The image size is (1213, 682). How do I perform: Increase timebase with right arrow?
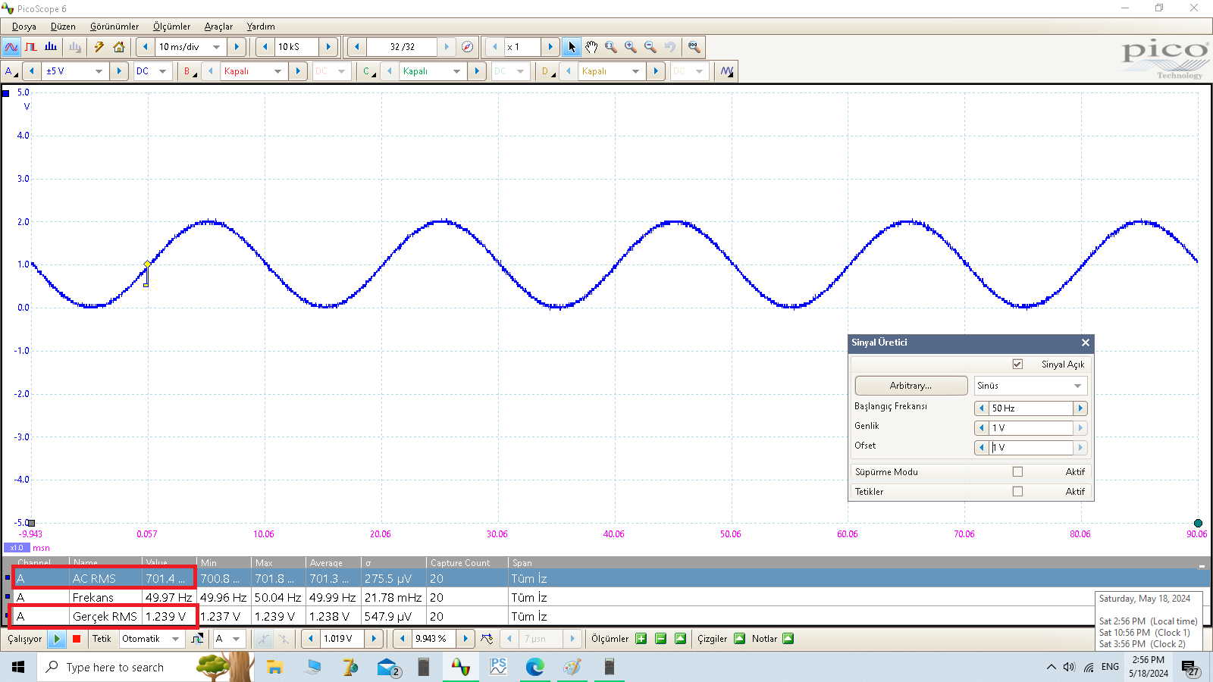pyautogui.click(x=237, y=47)
